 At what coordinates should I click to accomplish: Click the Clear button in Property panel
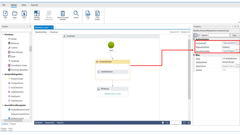click(x=234, y=35)
